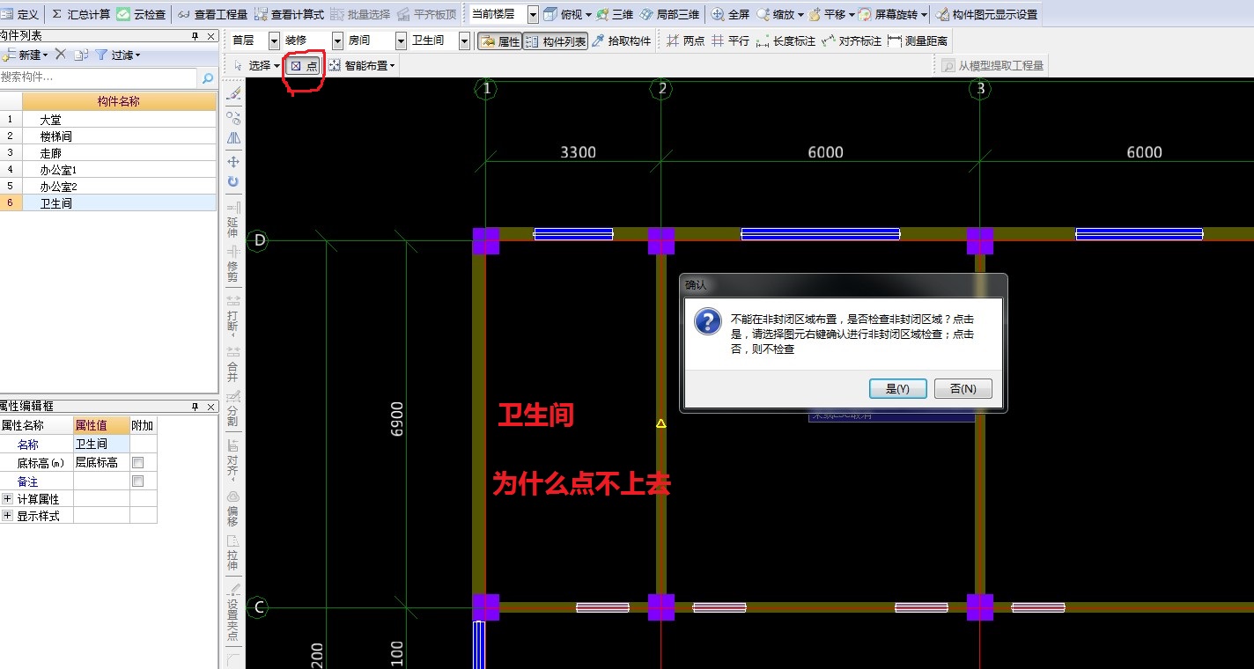The width and height of the screenshot is (1254, 669).
Task: Click 否(N) in the confirm dialog
Action: click(963, 388)
